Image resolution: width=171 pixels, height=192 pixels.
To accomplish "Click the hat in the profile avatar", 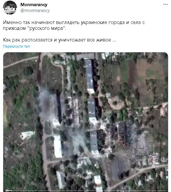I will pyautogui.click(x=10, y=4).
